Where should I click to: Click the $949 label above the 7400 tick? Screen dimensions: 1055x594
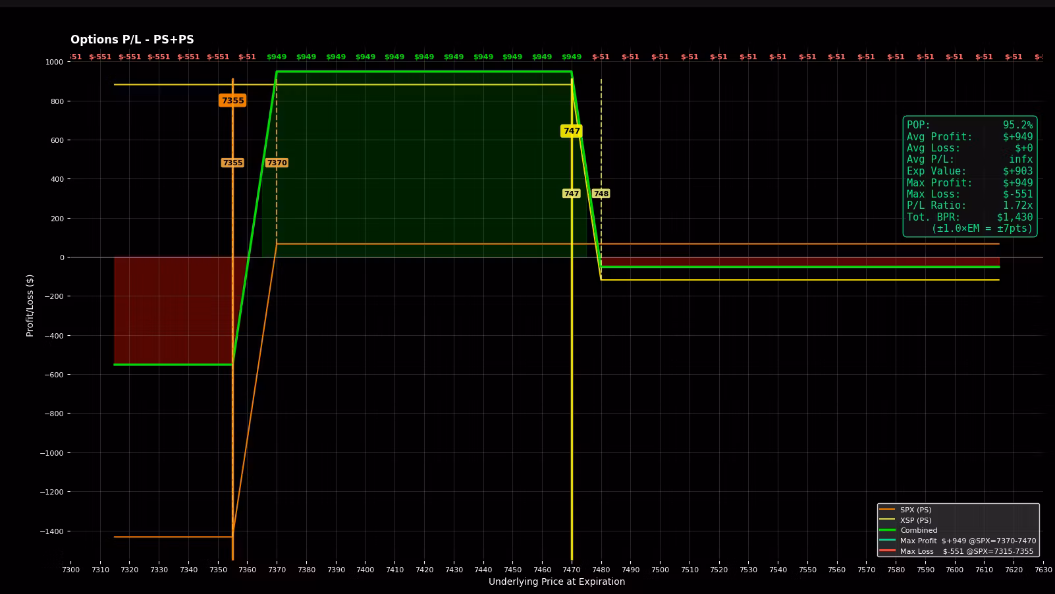(x=365, y=57)
